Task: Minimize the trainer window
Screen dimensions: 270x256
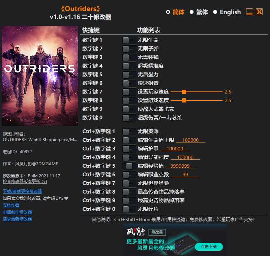Action: [250, 12]
